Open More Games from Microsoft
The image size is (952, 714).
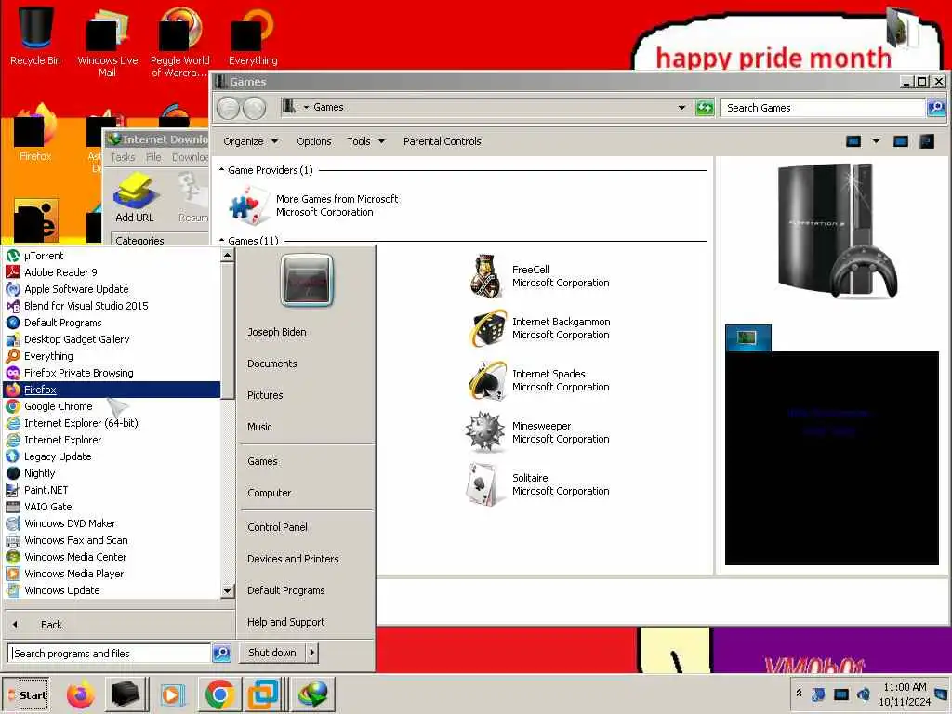[314, 205]
